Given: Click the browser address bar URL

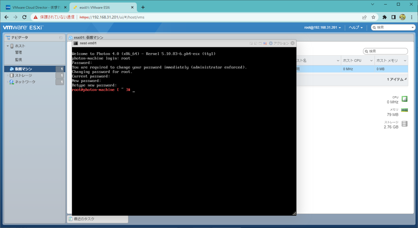Looking at the screenshot, I should click(112, 17).
